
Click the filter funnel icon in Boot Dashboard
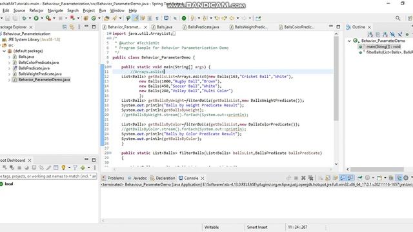tap(75, 168)
